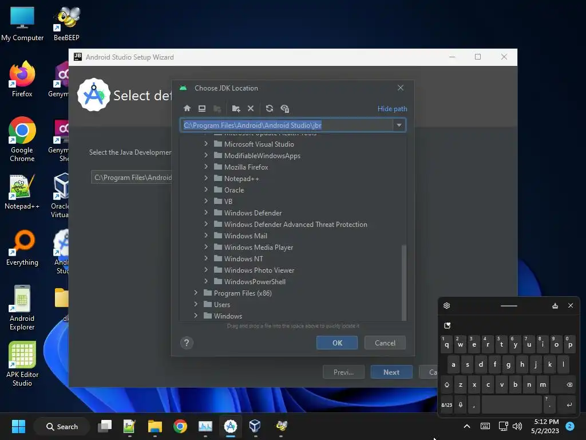
Task: Tap backspace key on touch keyboard
Action: pyautogui.click(x=569, y=384)
